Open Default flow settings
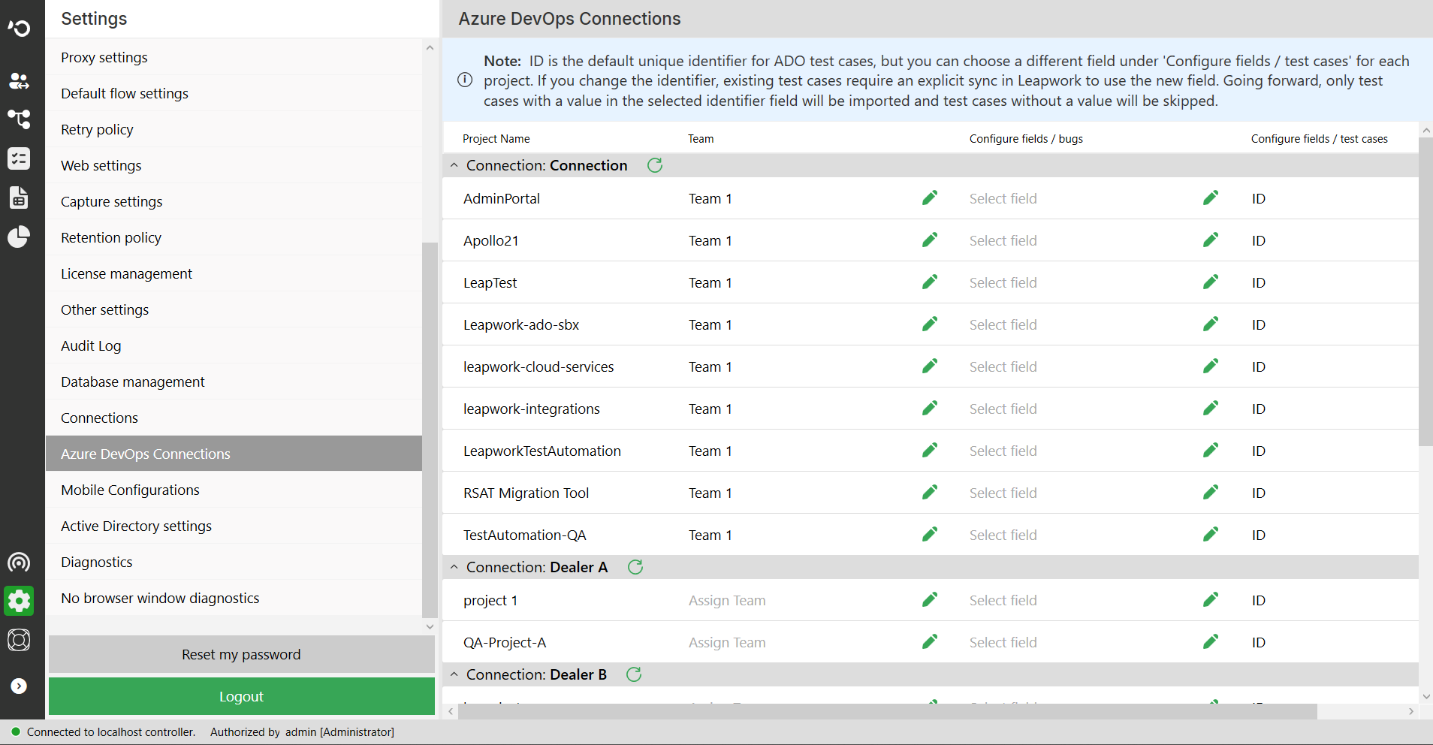The height and width of the screenshot is (745, 1433). click(234, 93)
